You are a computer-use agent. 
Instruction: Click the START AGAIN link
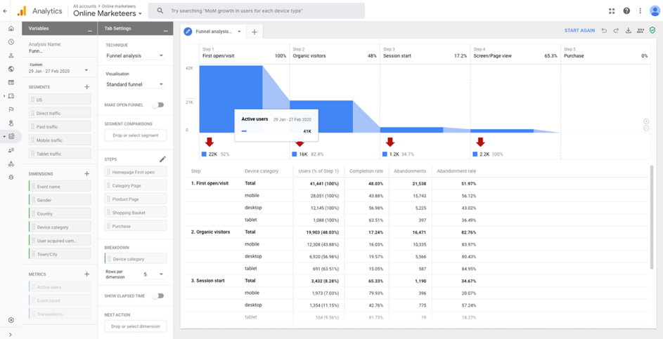click(x=579, y=31)
